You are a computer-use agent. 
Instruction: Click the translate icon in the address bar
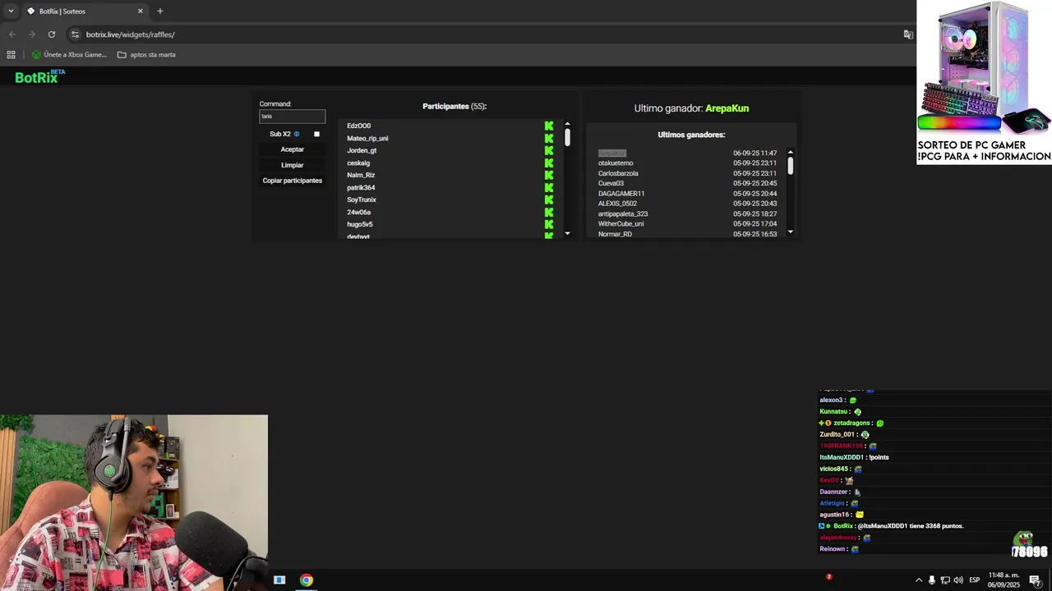(908, 34)
